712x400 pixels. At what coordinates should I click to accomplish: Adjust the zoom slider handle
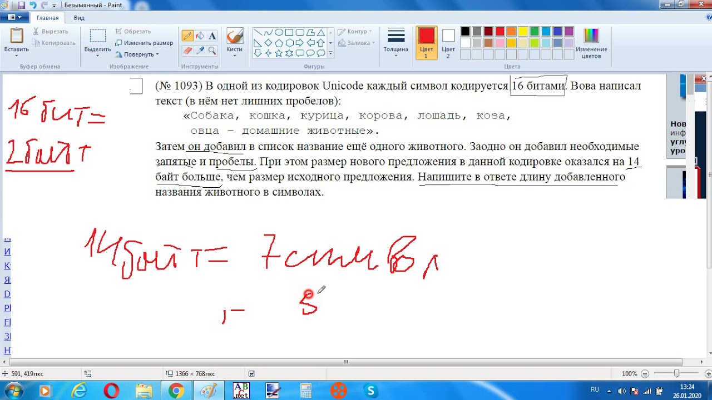pyautogui.click(x=676, y=374)
